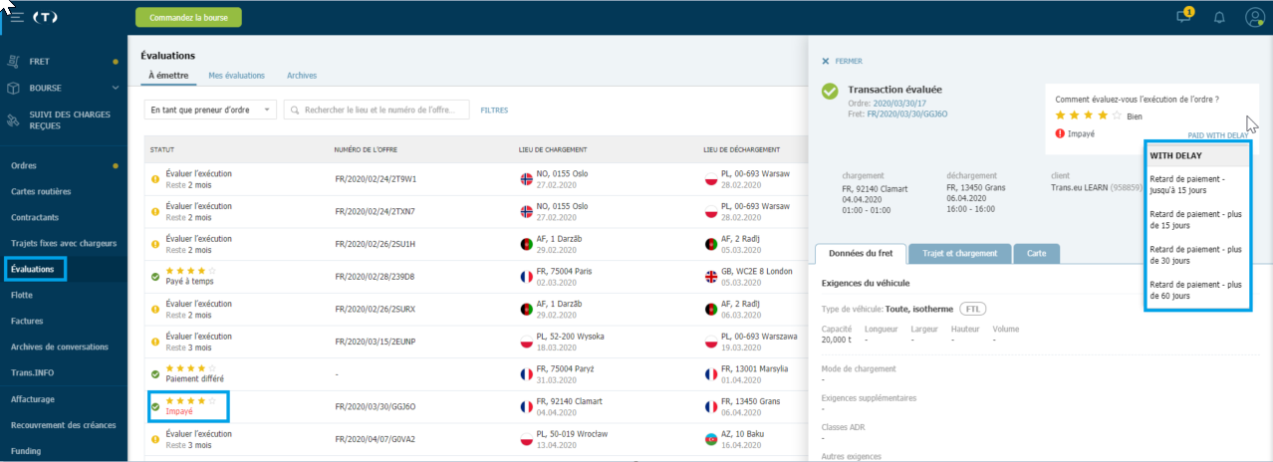Click the Norway flag for 0155 Oslo 27.02.2020

[x=528, y=179]
